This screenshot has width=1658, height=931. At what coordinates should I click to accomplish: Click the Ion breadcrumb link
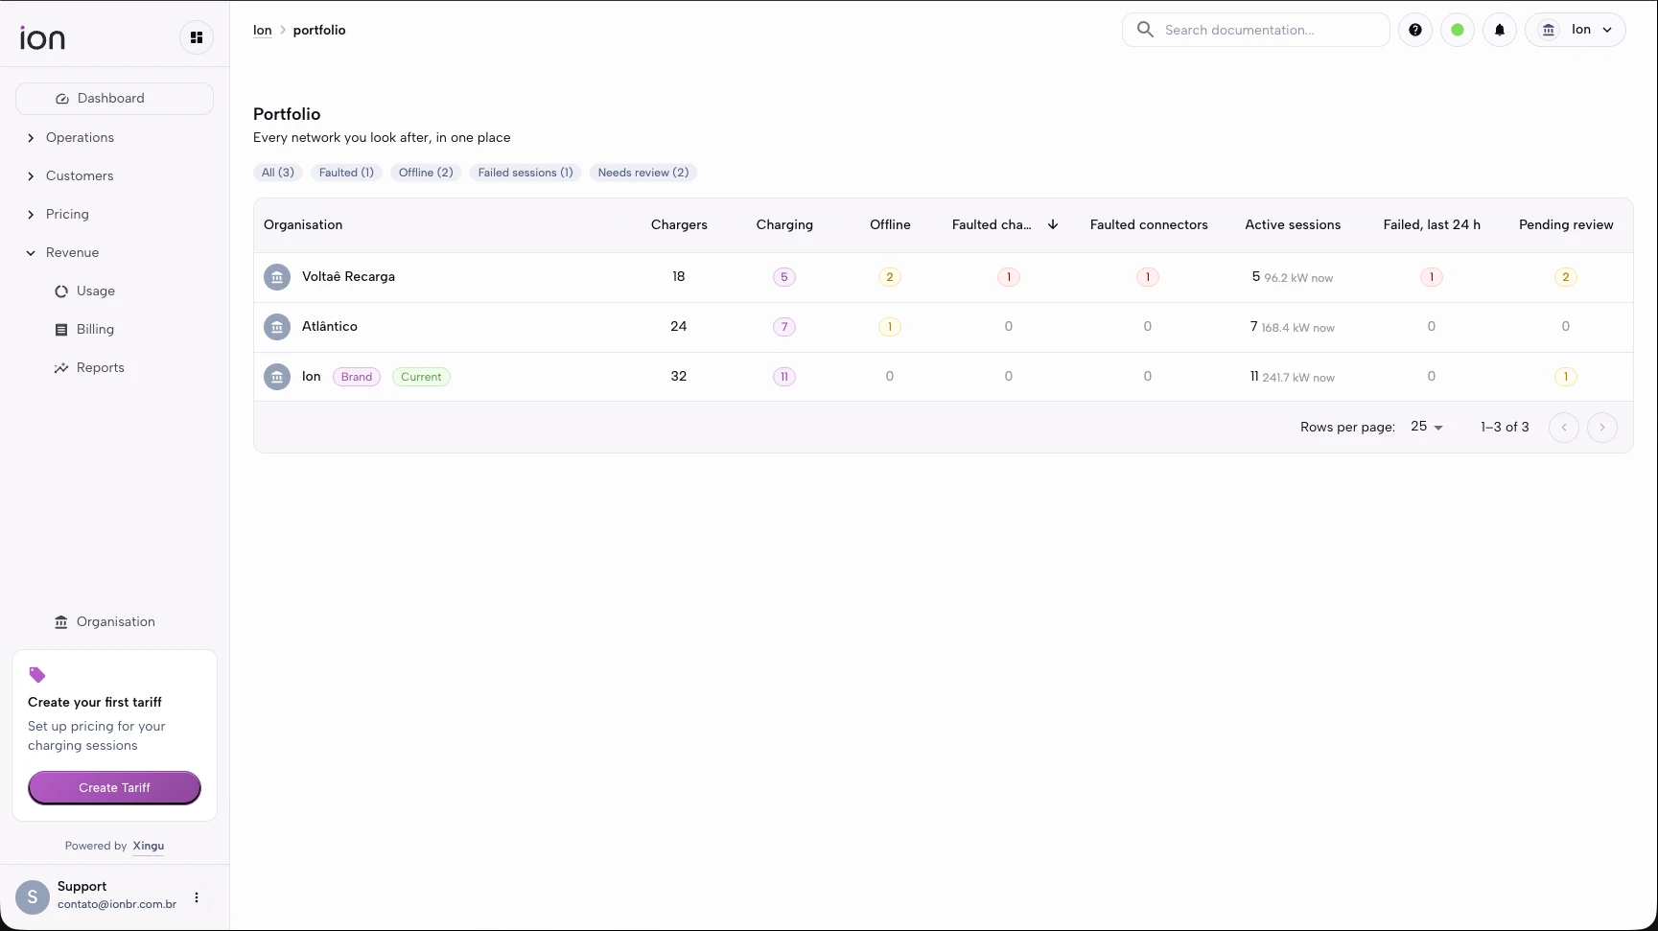click(263, 30)
